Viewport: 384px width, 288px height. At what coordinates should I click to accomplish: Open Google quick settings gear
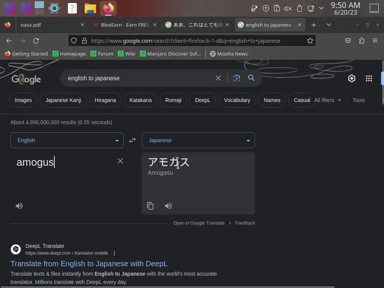point(352,78)
